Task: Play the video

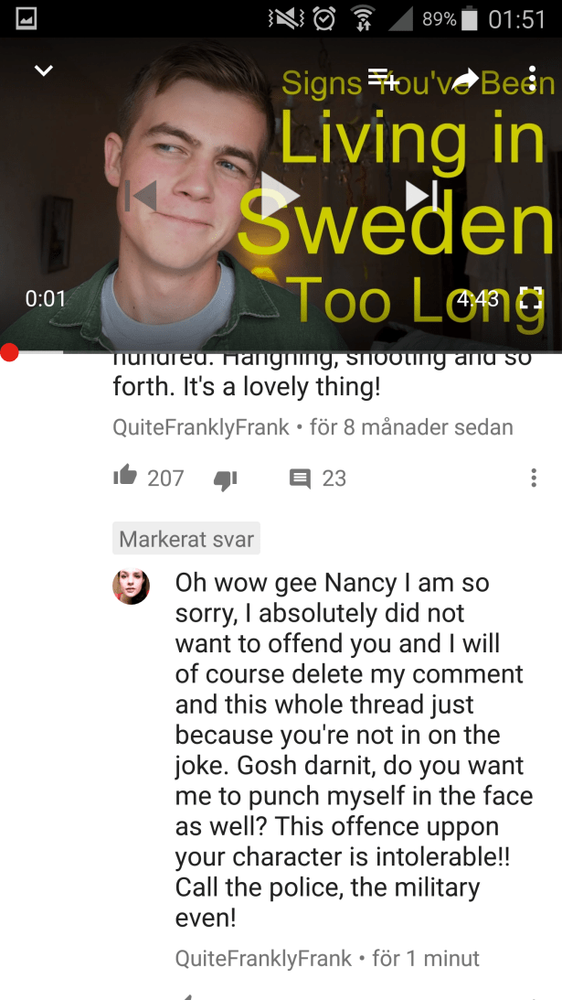Action: click(x=279, y=195)
